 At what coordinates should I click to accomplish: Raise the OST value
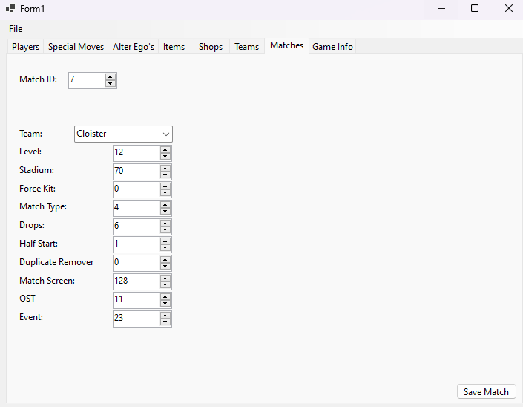[x=165, y=296]
